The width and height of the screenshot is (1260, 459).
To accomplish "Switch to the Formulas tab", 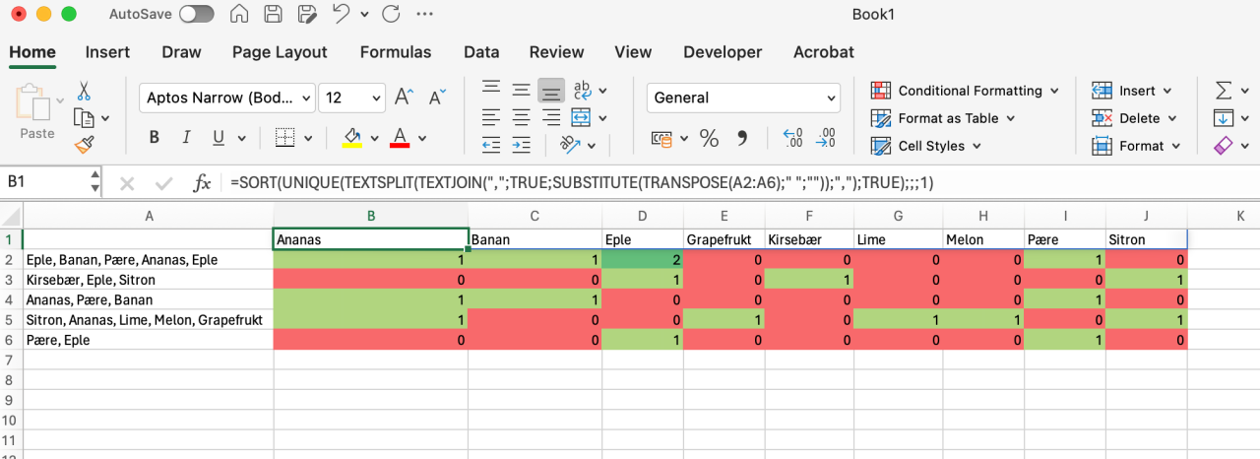I will pos(396,52).
